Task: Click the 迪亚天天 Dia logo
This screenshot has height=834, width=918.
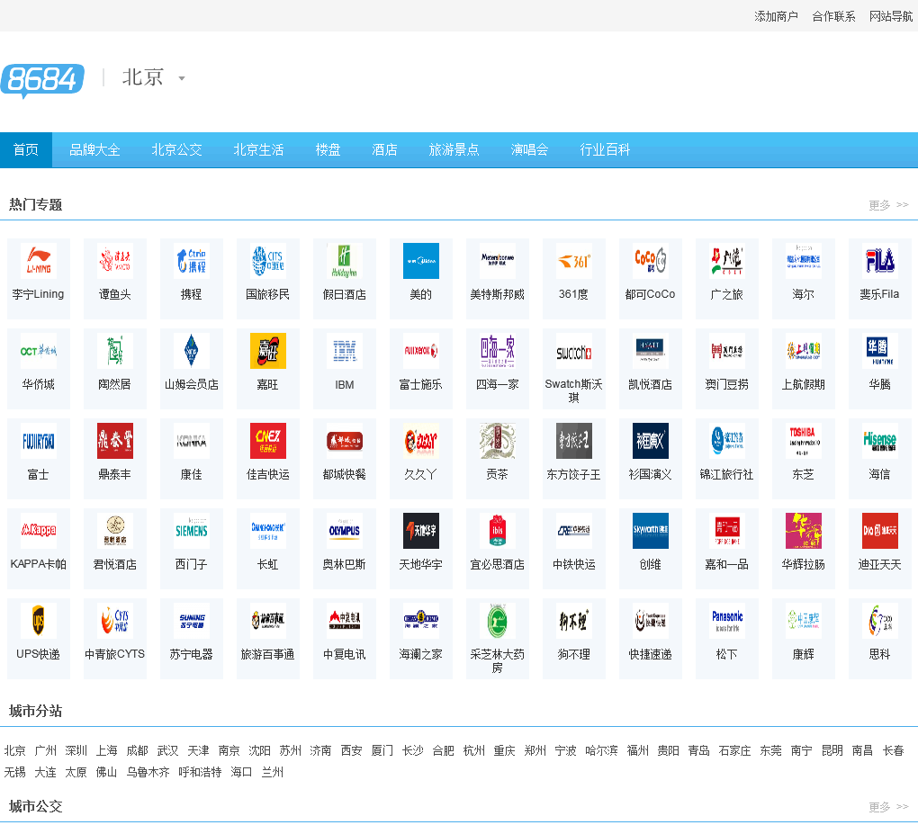Action: [x=880, y=531]
